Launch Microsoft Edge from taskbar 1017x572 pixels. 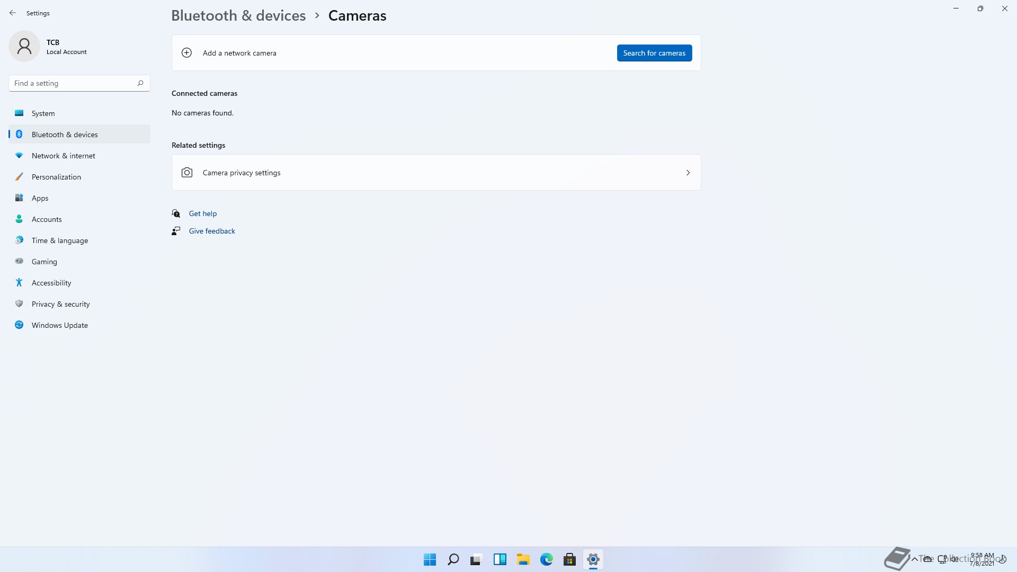(x=546, y=559)
